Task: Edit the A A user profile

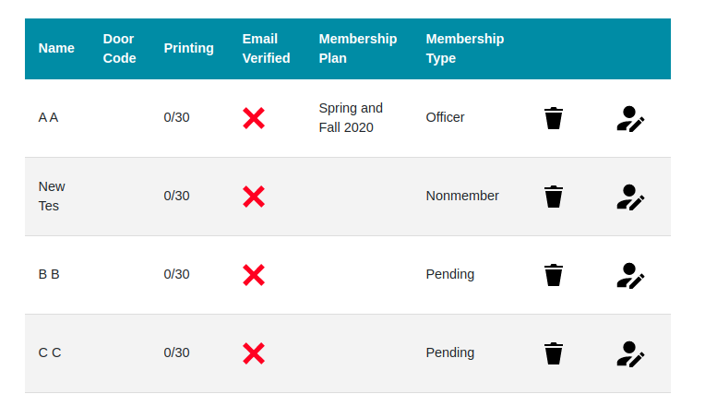Action: tap(630, 119)
